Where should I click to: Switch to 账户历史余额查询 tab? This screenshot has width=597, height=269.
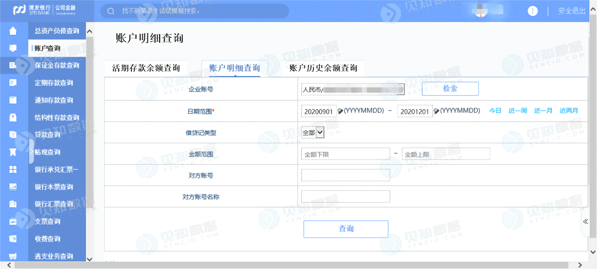pos(323,68)
